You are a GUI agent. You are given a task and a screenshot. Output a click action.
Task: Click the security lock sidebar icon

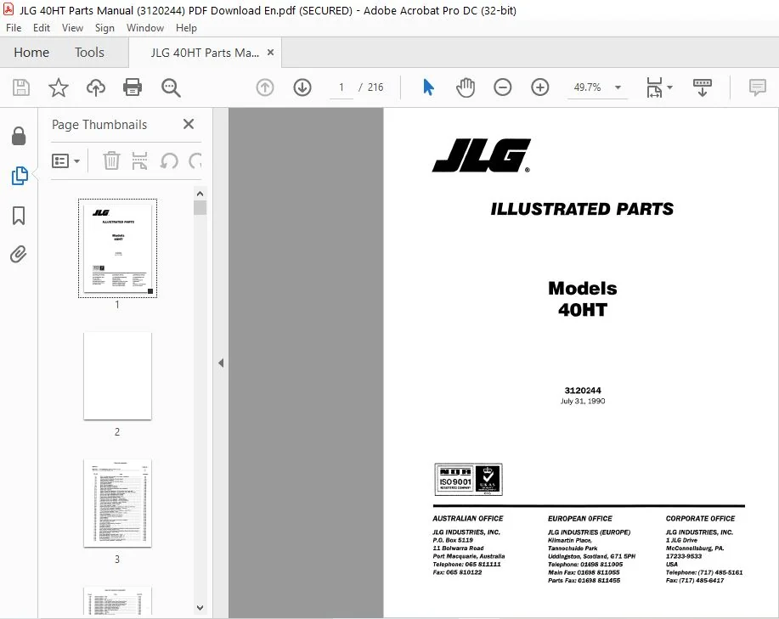point(19,136)
